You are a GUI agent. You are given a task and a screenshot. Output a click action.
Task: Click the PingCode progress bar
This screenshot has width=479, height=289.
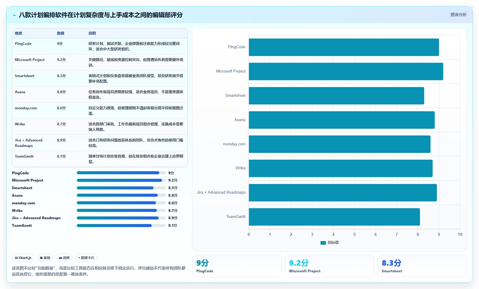[121, 173]
